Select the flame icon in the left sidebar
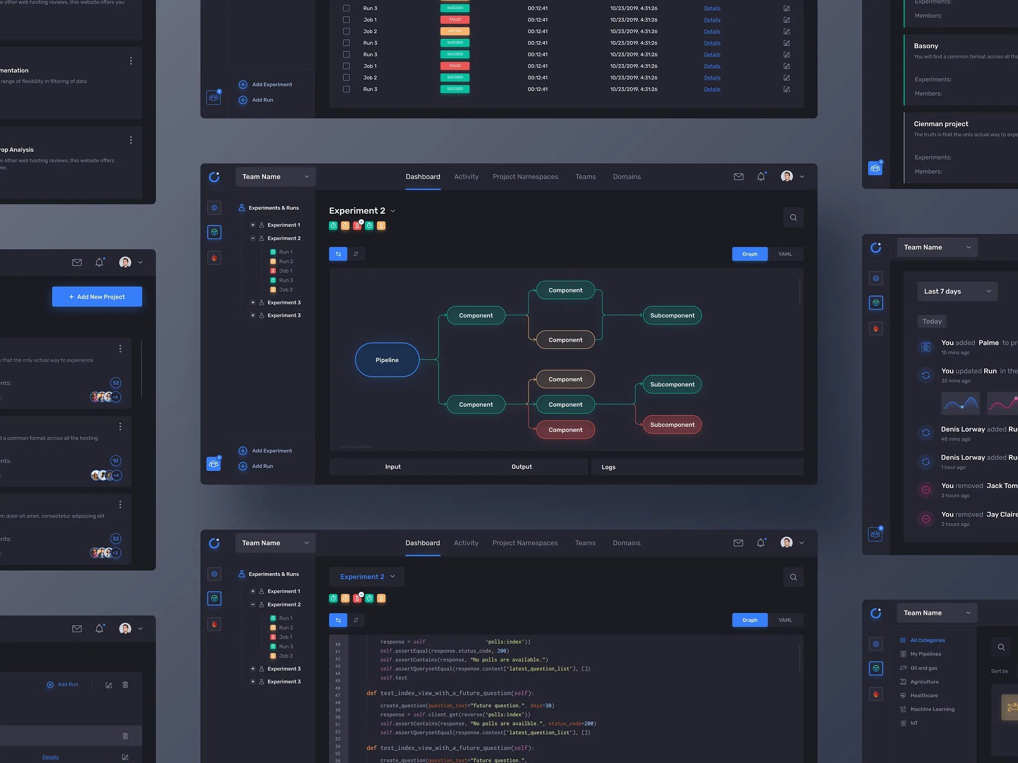Screen dimensions: 1018x763 (x=214, y=258)
